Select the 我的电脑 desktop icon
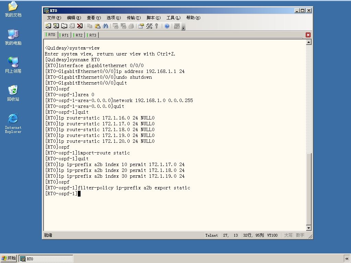This screenshot has height=263, width=351. pyautogui.click(x=13, y=37)
